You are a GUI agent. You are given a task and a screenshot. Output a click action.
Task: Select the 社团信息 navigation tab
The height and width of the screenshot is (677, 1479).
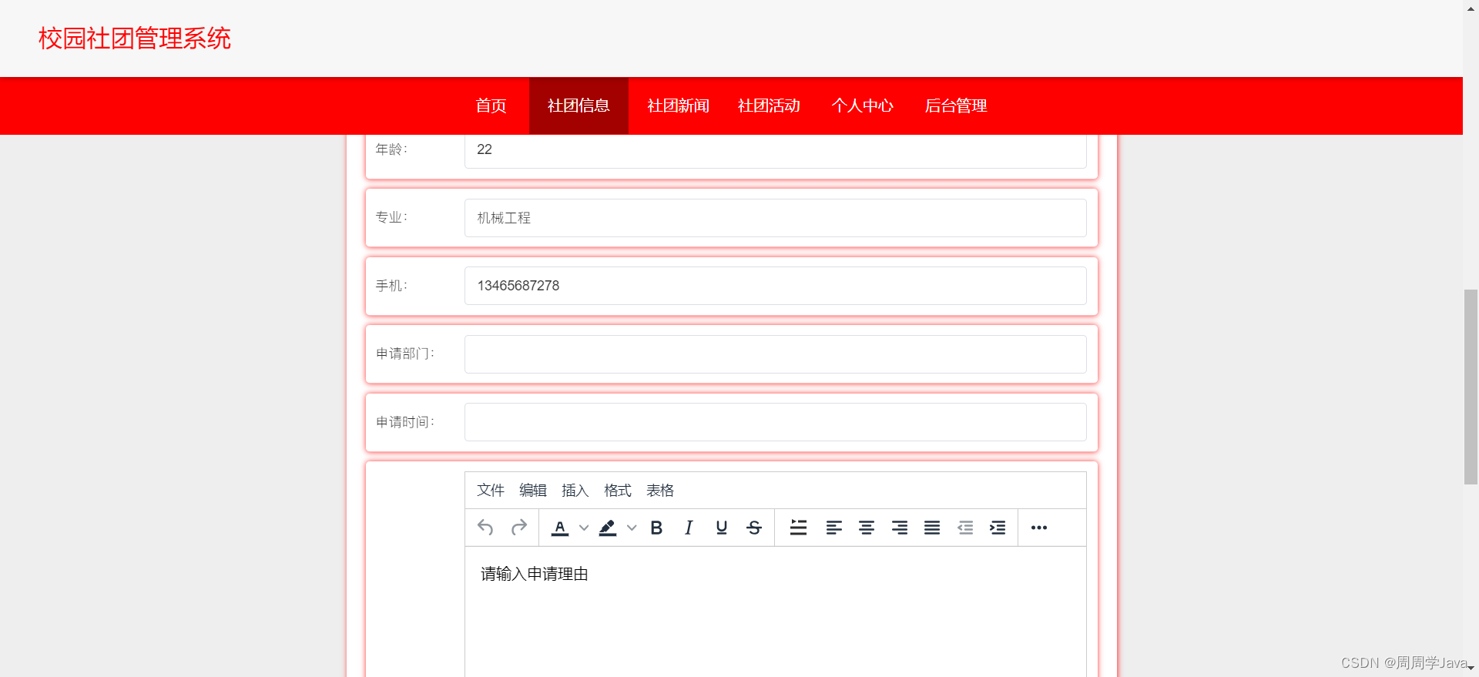pos(579,106)
